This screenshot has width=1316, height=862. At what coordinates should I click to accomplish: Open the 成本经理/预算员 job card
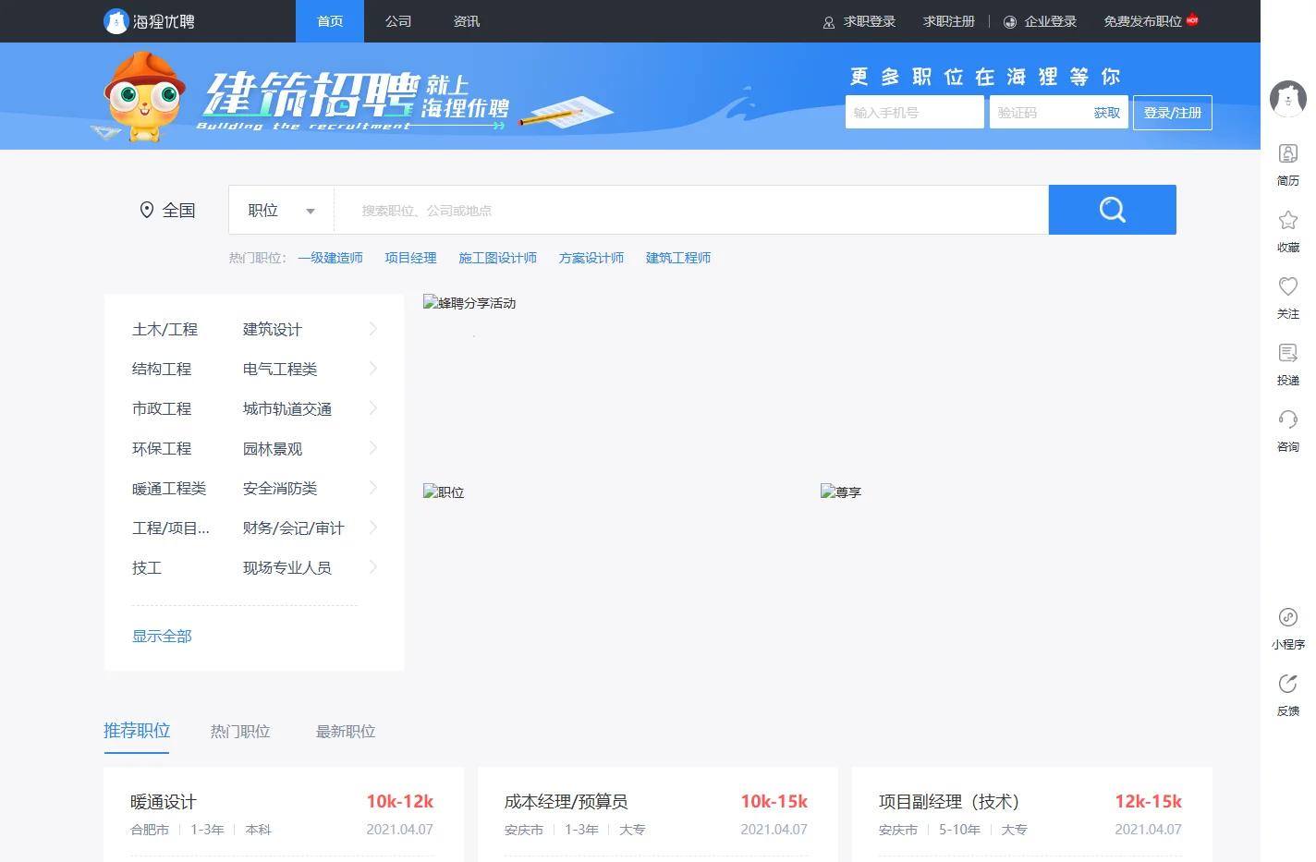click(657, 814)
